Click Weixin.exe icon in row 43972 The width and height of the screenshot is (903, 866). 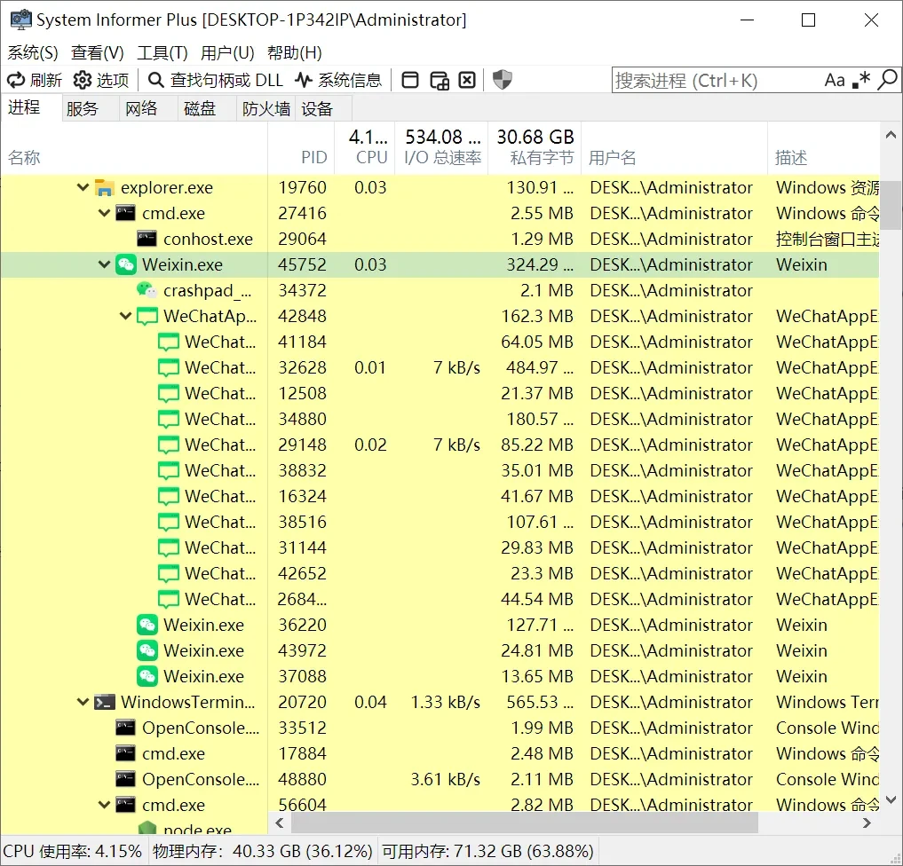tap(147, 650)
